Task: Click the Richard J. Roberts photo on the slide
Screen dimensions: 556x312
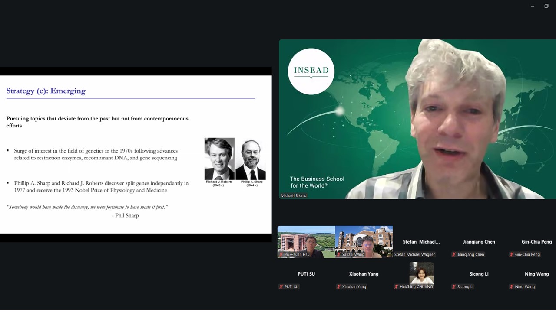Action: [x=219, y=159]
